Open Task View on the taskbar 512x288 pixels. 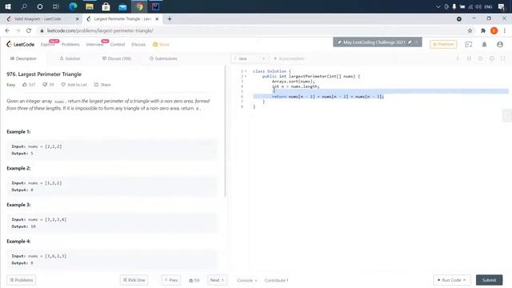pos(56,6)
